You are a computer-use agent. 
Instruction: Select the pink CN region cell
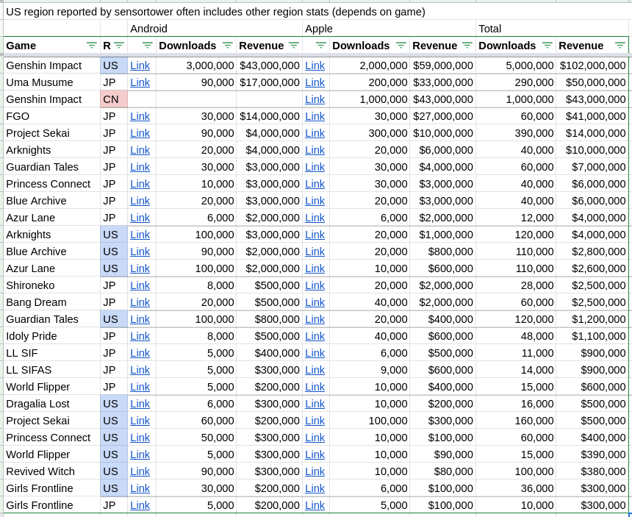pyautogui.click(x=114, y=99)
